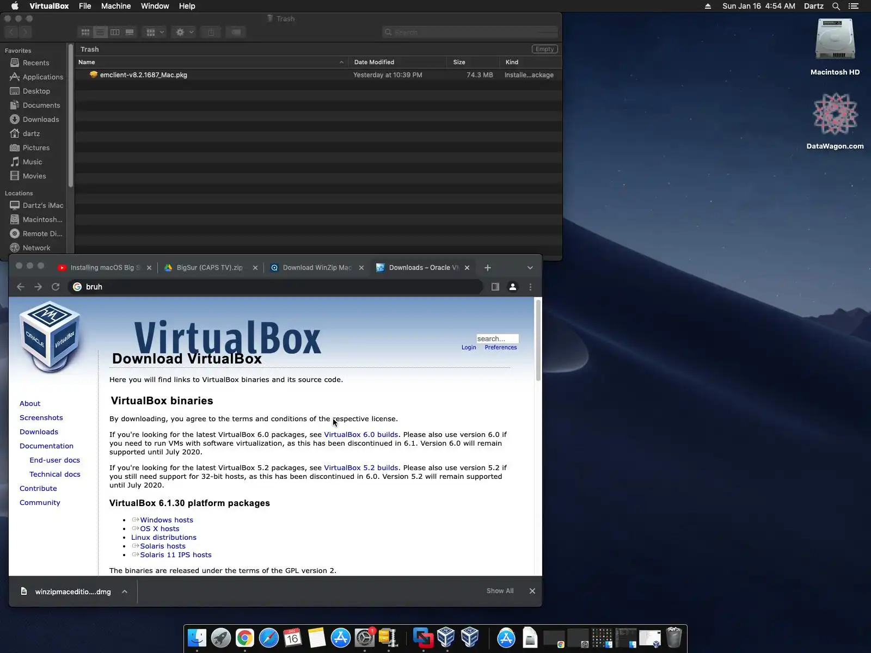This screenshot has height=653, width=871.
Task: Open the Machine menu
Action: 116,6
